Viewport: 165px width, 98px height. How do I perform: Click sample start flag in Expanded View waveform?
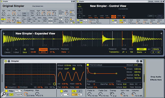(x=4, y=33)
